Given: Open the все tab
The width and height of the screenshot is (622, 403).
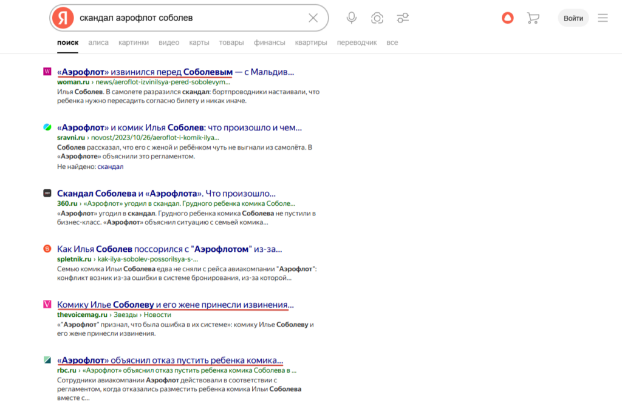Looking at the screenshot, I should point(392,42).
